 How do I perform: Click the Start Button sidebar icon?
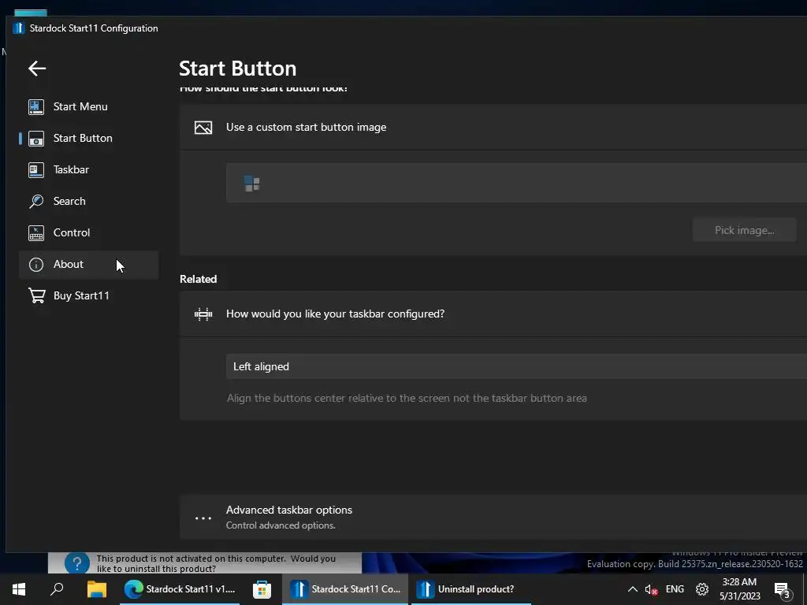pyautogui.click(x=36, y=139)
